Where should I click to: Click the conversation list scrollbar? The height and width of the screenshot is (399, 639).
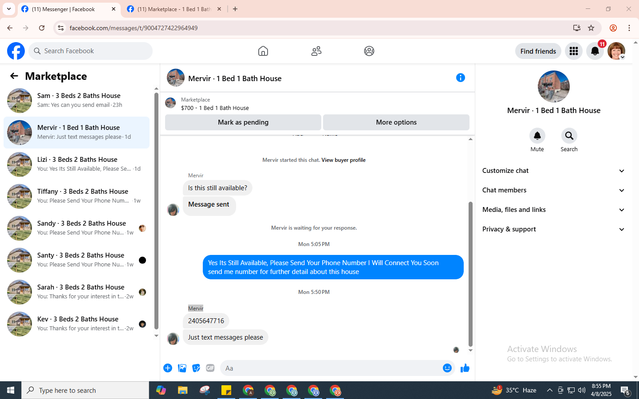coord(156,211)
